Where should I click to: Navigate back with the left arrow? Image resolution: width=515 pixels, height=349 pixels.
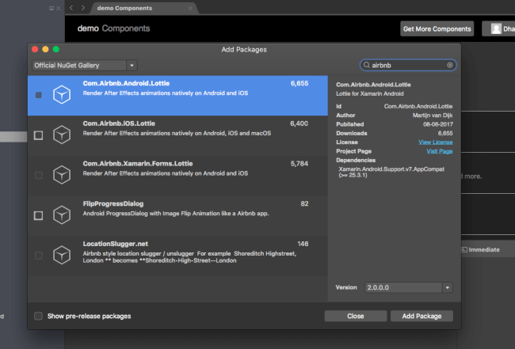pyautogui.click(x=71, y=7)
